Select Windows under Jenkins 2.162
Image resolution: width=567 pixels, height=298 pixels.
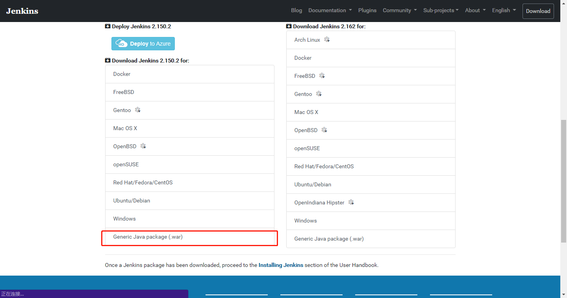point(371,221)
